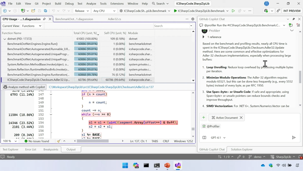
Task: Send the Copilot chat message
Action: (294, 138)
